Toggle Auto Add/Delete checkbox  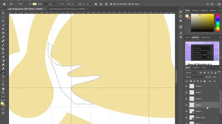(x=114, y=4)
